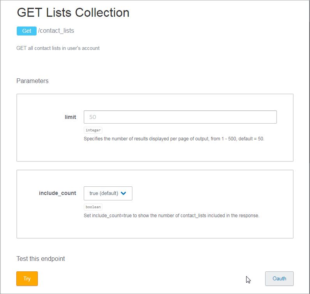Click the limit input field

pyautogui.click(x=180, y=117)
